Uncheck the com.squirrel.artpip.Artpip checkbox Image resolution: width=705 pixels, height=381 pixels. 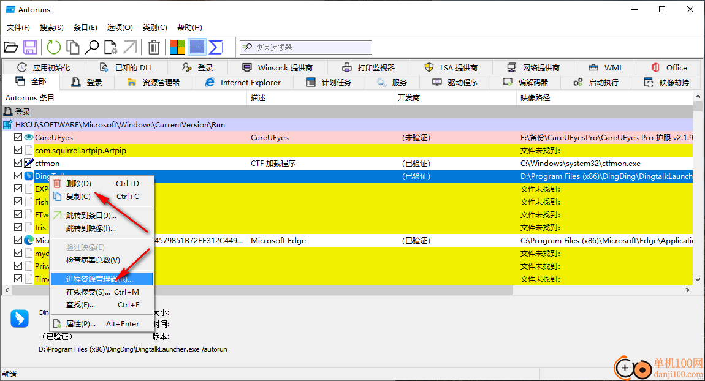(18, 150)
